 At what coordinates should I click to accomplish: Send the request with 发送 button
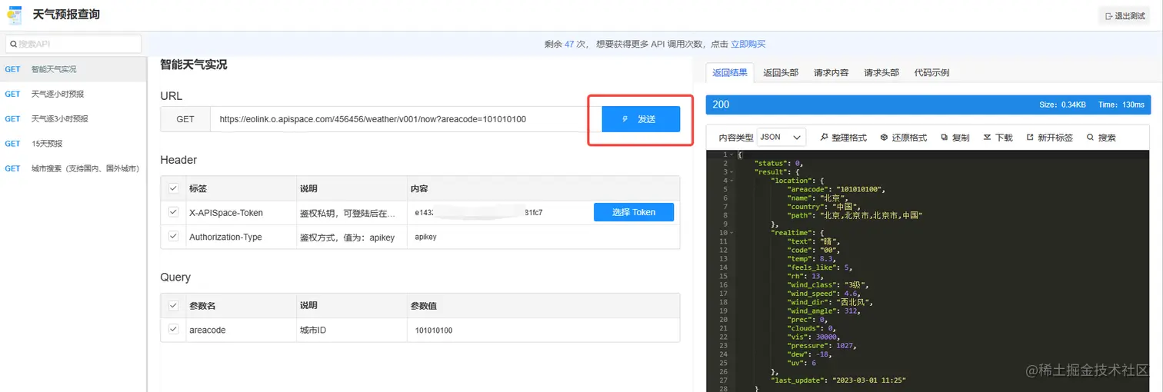641,119
